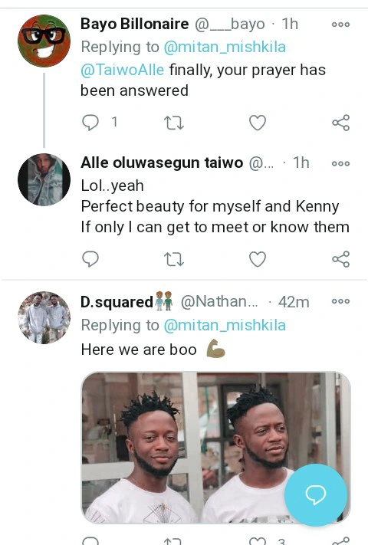This screenshot has height=545, width=368.
Task: Open @TaiwoAlle mention link
Action: [123, 70]
